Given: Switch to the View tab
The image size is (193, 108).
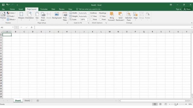Looking at the screenshot, I should (70, 9).
